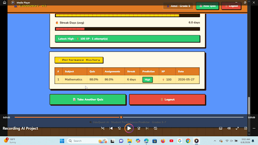This screenshot has height=145, width=258.
Task: Open the volume control
Action: [x=229, y=128]
